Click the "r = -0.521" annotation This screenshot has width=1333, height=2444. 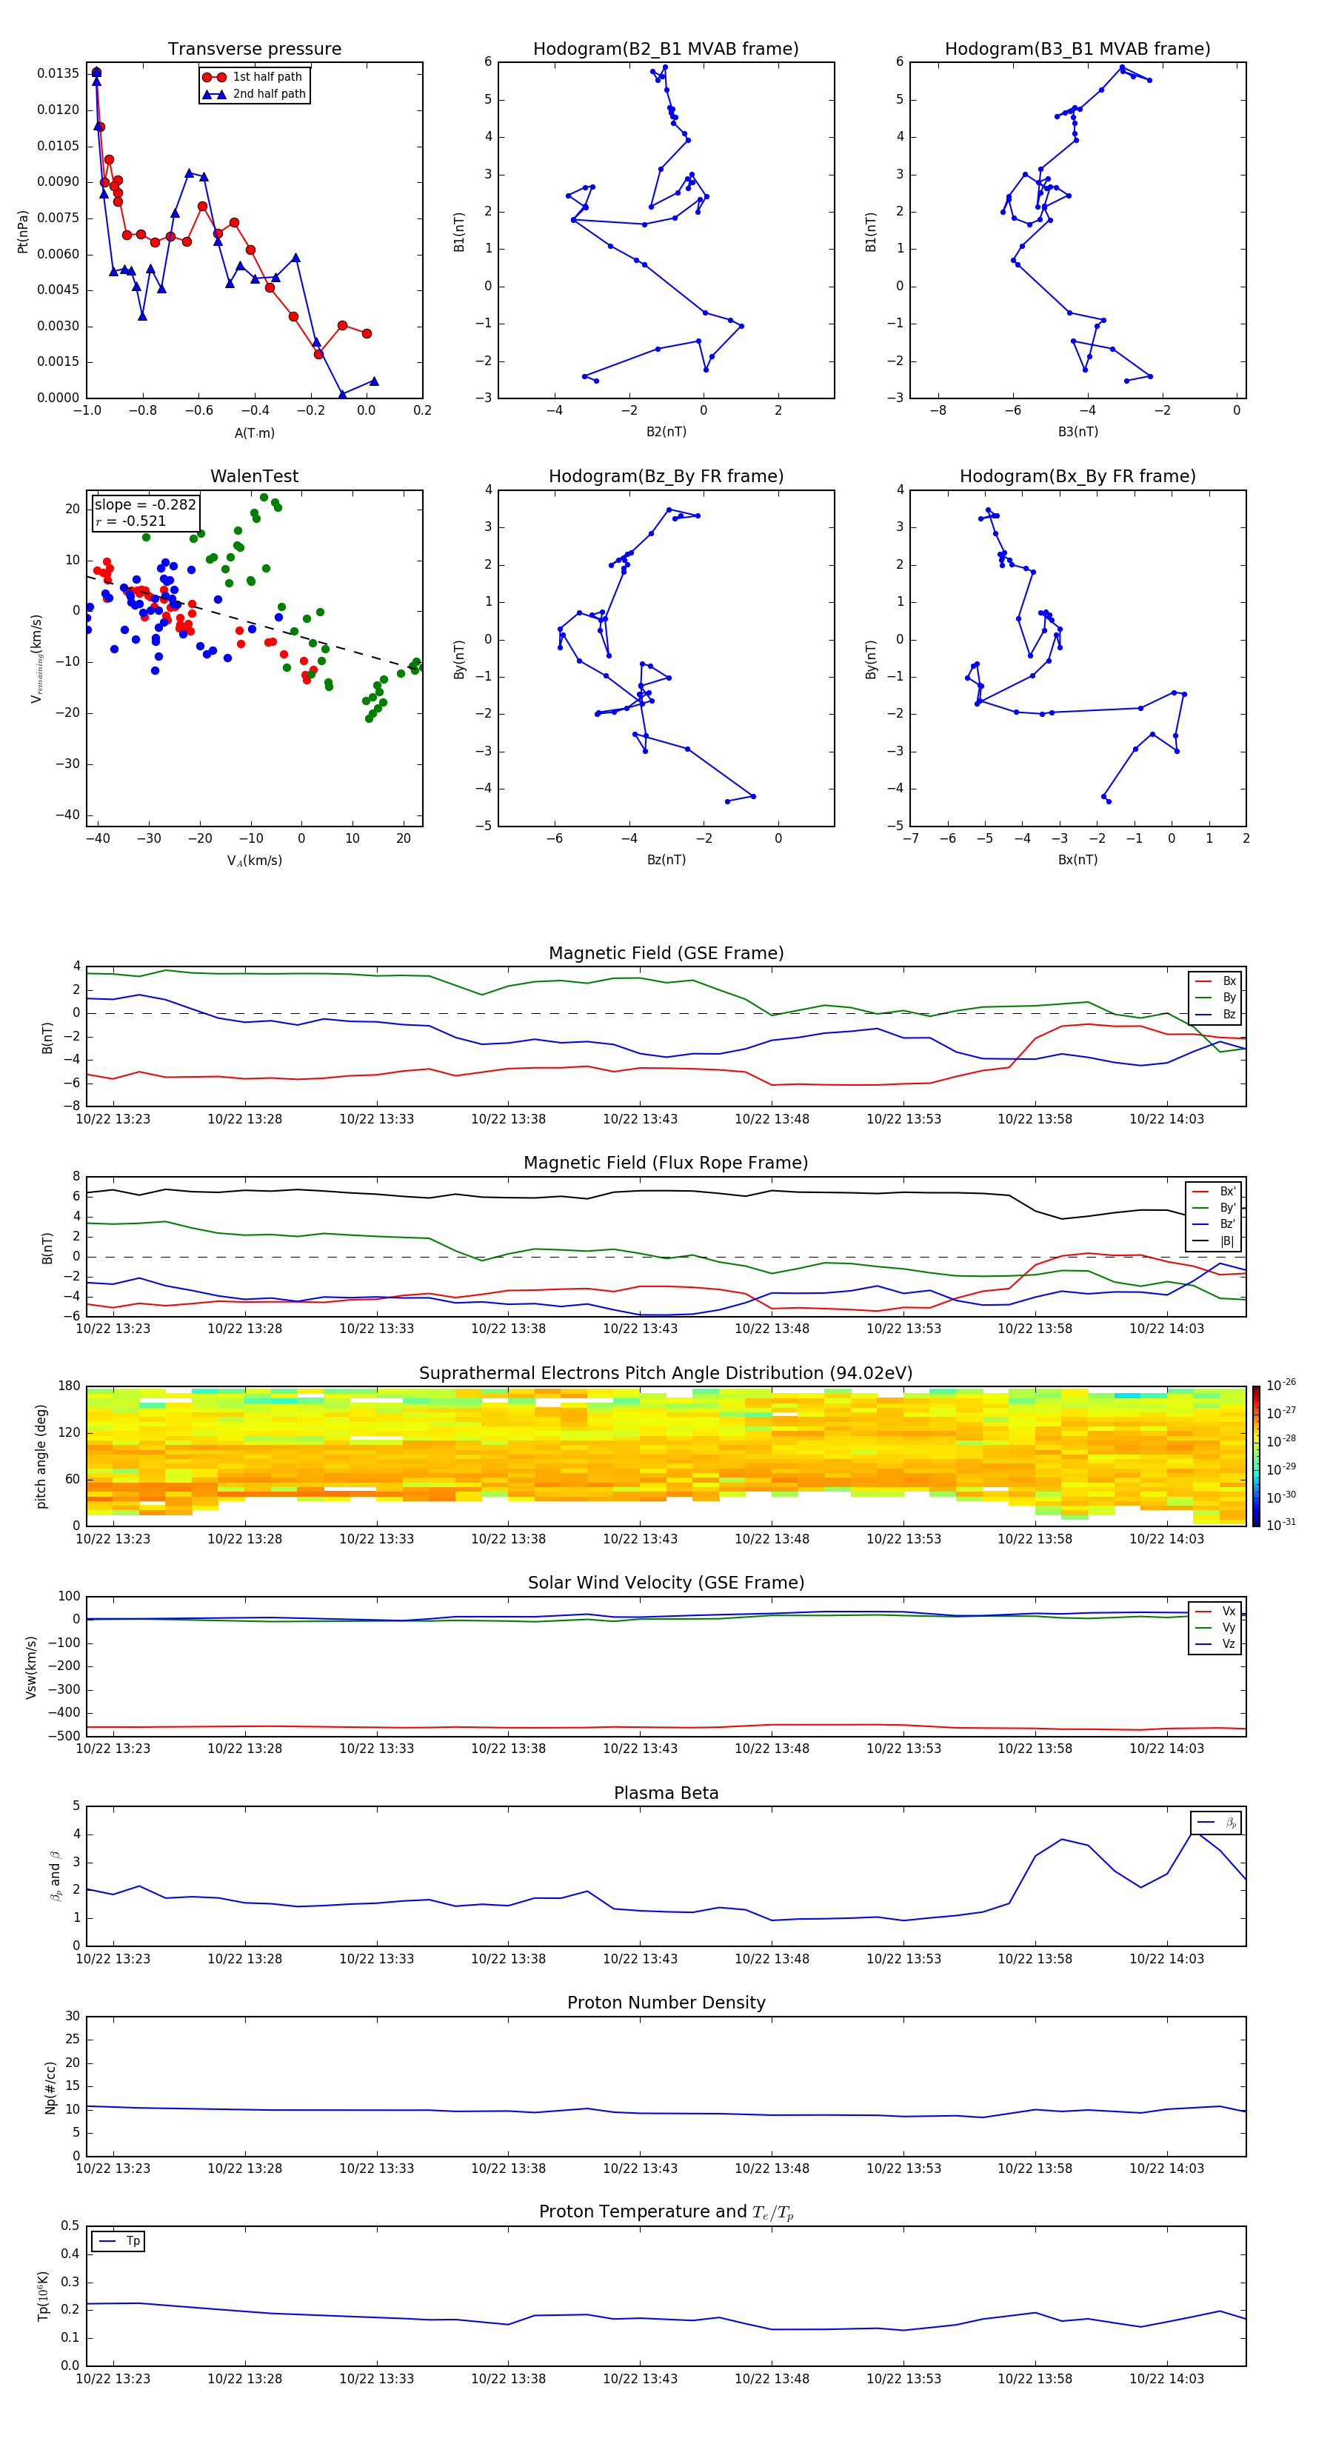131,521
